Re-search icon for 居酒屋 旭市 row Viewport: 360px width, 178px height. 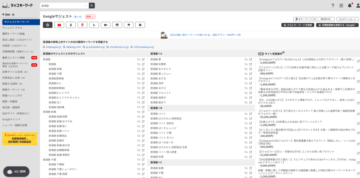click(246, 83)
